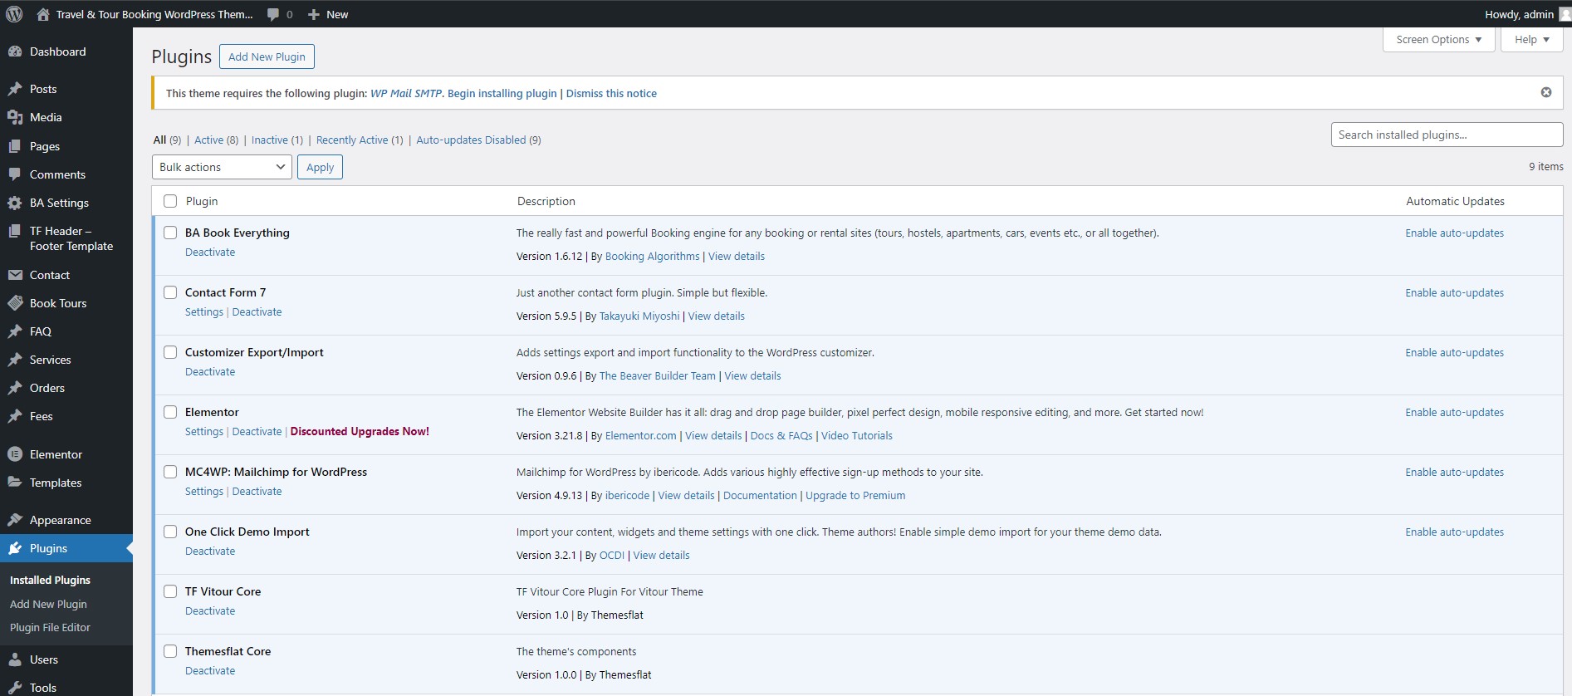Open the comments bubble icon in admin bar
This screenshot has height=696, width=1572.
click(x=273, y=14)
